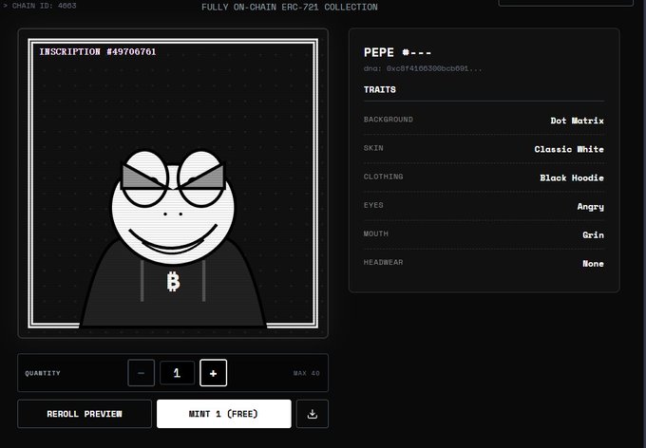
Task: Click the SKIN trait label
Action: 373,148
